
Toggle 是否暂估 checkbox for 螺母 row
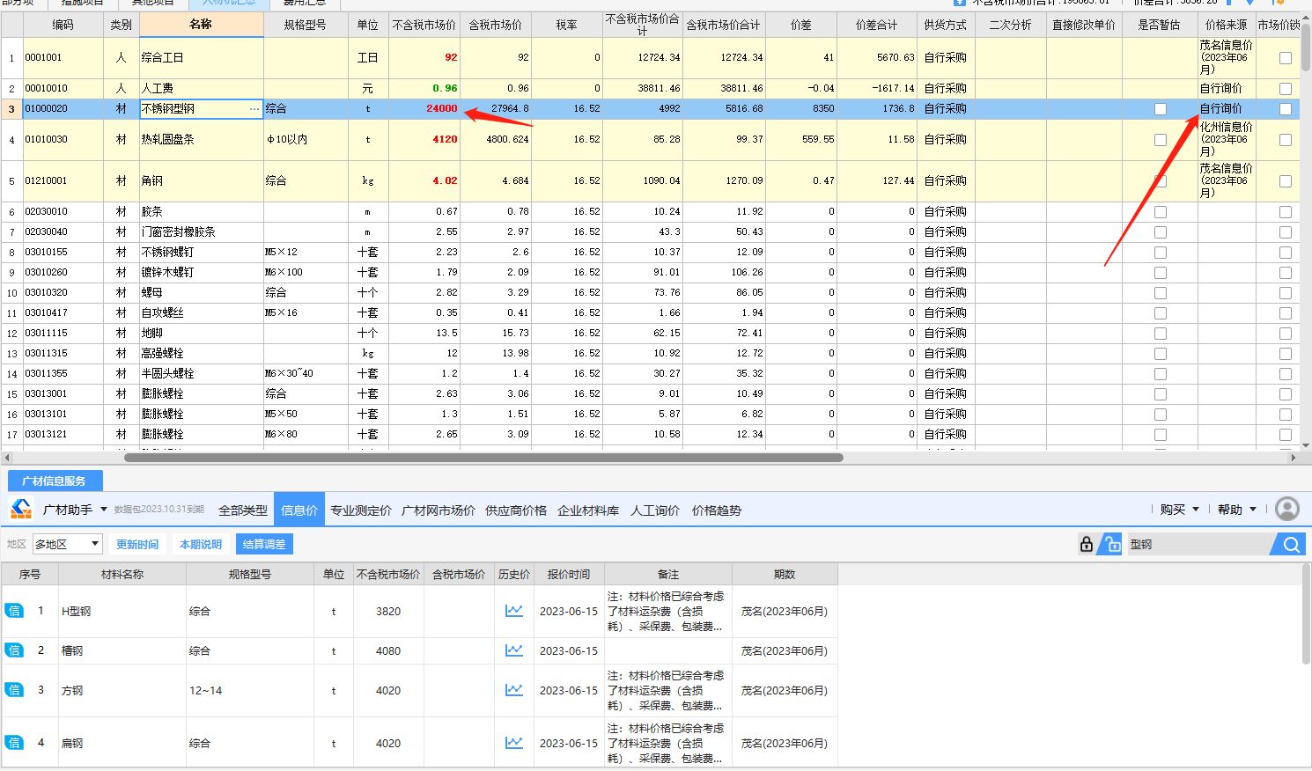pyautogui.click(x=1161, y=293)
